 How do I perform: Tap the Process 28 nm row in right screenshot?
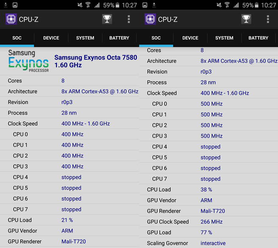(x=208, y=82)
